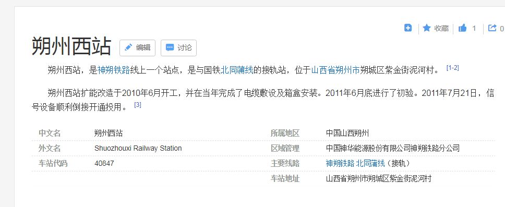Open the 山西省朔州市 link
This screenshot has width=505, height=207.
pos(335,70)
